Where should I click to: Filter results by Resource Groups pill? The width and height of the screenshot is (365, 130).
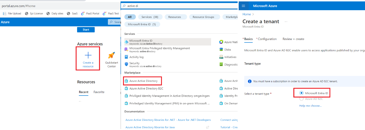205,17
